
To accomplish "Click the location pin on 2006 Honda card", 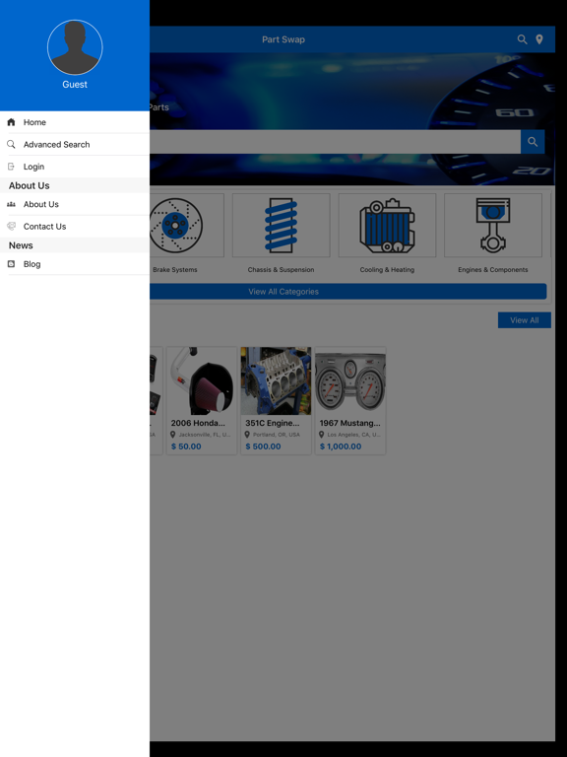I will tap(173, 435).
